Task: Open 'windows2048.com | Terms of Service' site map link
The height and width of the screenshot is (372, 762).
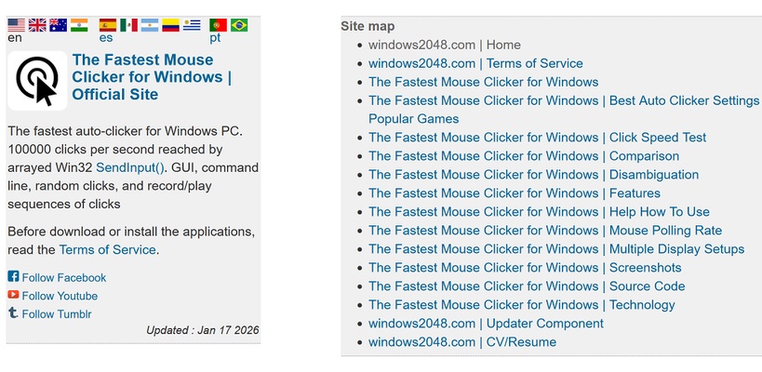Action: pos(475,63)
